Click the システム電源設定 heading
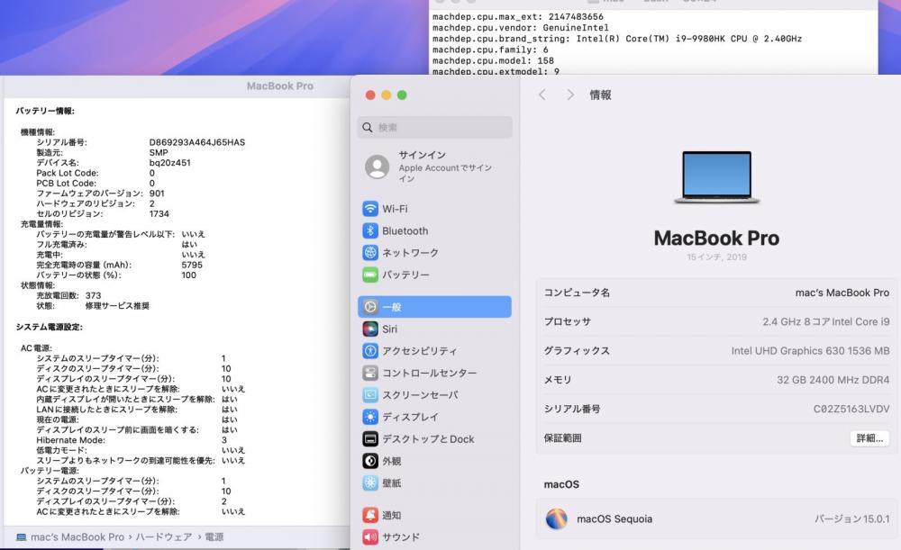Viewport: 901px width, 550px height. [x=49, y=328]
